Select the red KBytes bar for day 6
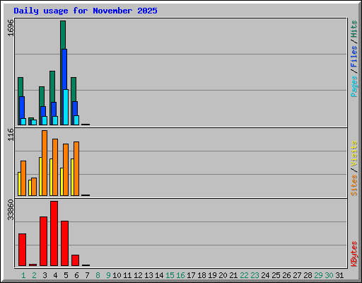Image resolution: width=362 pixels, height=283 pixels. point(75,260)
